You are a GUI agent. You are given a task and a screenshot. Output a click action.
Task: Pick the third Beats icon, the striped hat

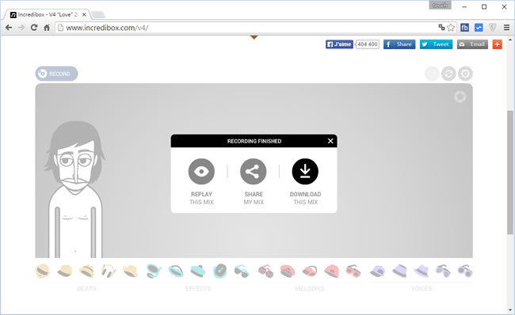(86, 271)
